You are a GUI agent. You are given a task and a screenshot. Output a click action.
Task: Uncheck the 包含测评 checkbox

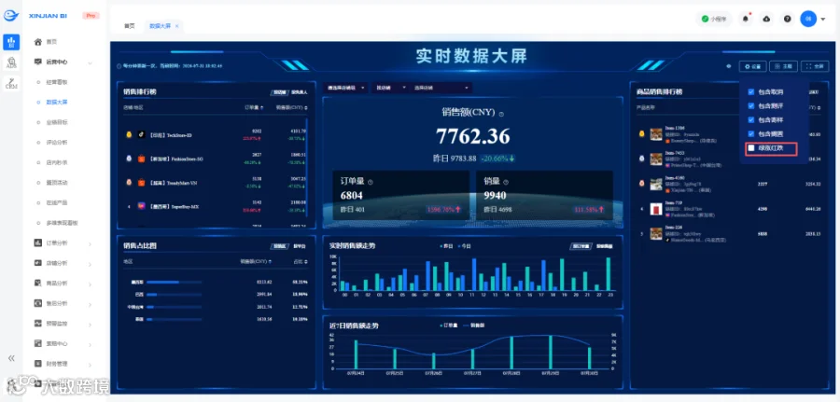coord(751,106)
